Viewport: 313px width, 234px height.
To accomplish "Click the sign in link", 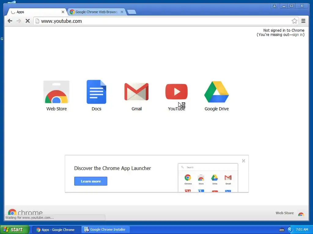I will (297, 35).
